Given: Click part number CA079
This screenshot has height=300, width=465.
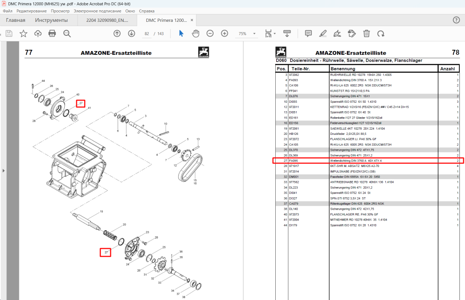Looking at the screenshot, I should point(293,204).
